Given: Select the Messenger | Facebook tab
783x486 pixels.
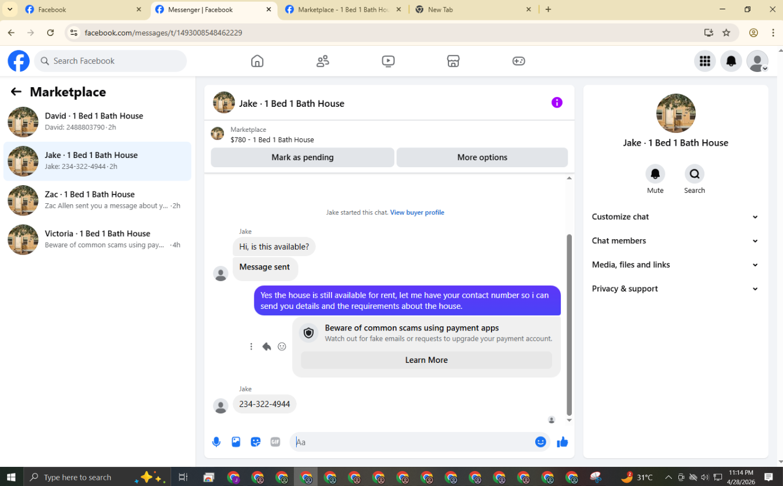Looking at the screenshot, I should pyautogui.click(x=213, y=10).
